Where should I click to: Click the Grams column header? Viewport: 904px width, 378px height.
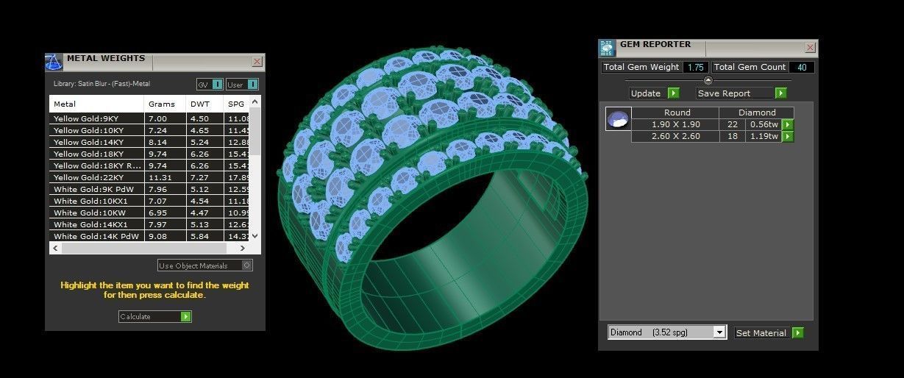[165, 104]
